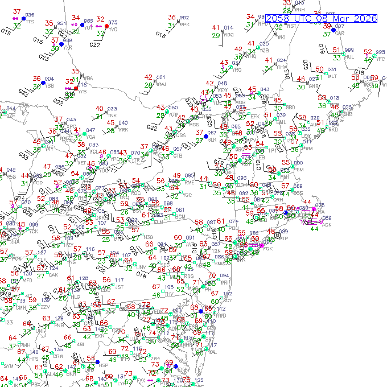Click the blue station dot at YSB
The height and width of the screenshot is (387, 387).
[x=43, y=83]
